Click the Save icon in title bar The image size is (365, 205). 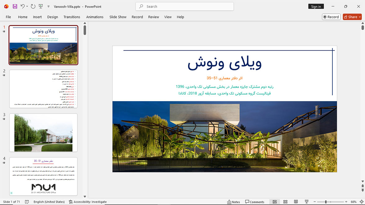click(x=15, y=7)
